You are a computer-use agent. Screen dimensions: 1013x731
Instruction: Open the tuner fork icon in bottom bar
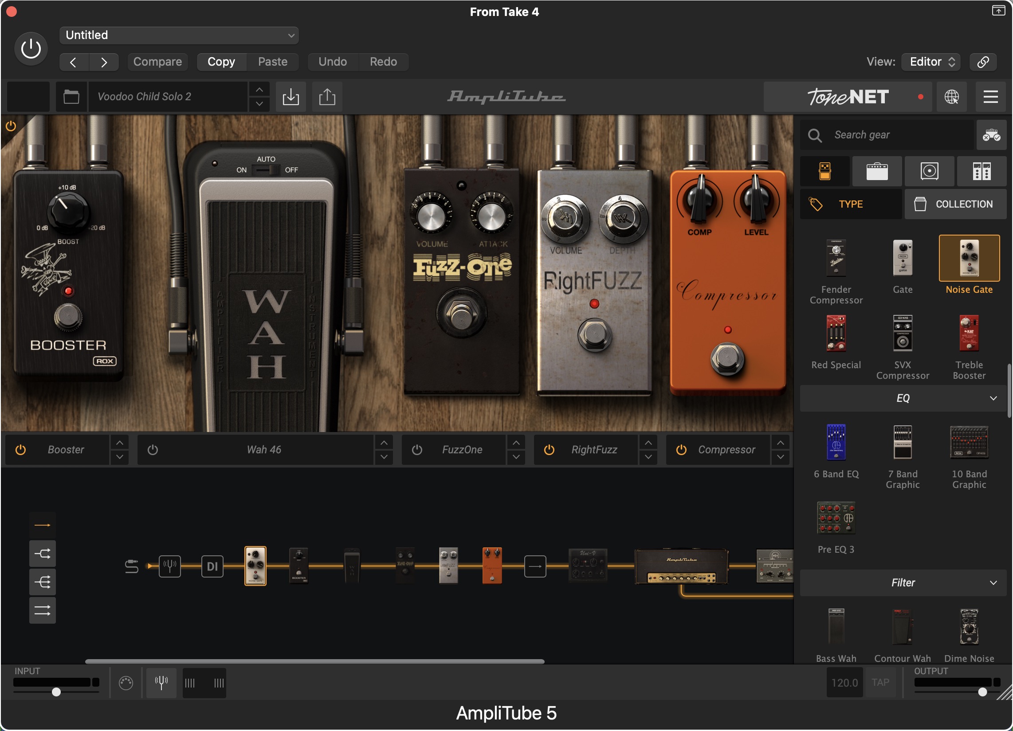coord(161,682)
